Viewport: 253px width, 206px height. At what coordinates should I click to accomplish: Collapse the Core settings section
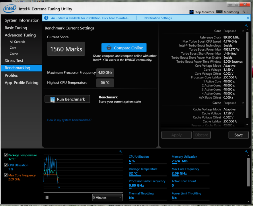[x=243, y=31]
